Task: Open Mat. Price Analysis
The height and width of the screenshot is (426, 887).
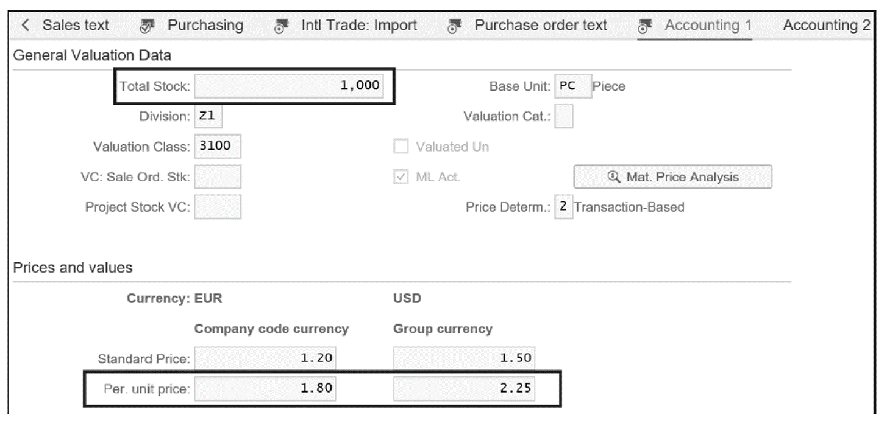Action: click(x=672, y=176)
